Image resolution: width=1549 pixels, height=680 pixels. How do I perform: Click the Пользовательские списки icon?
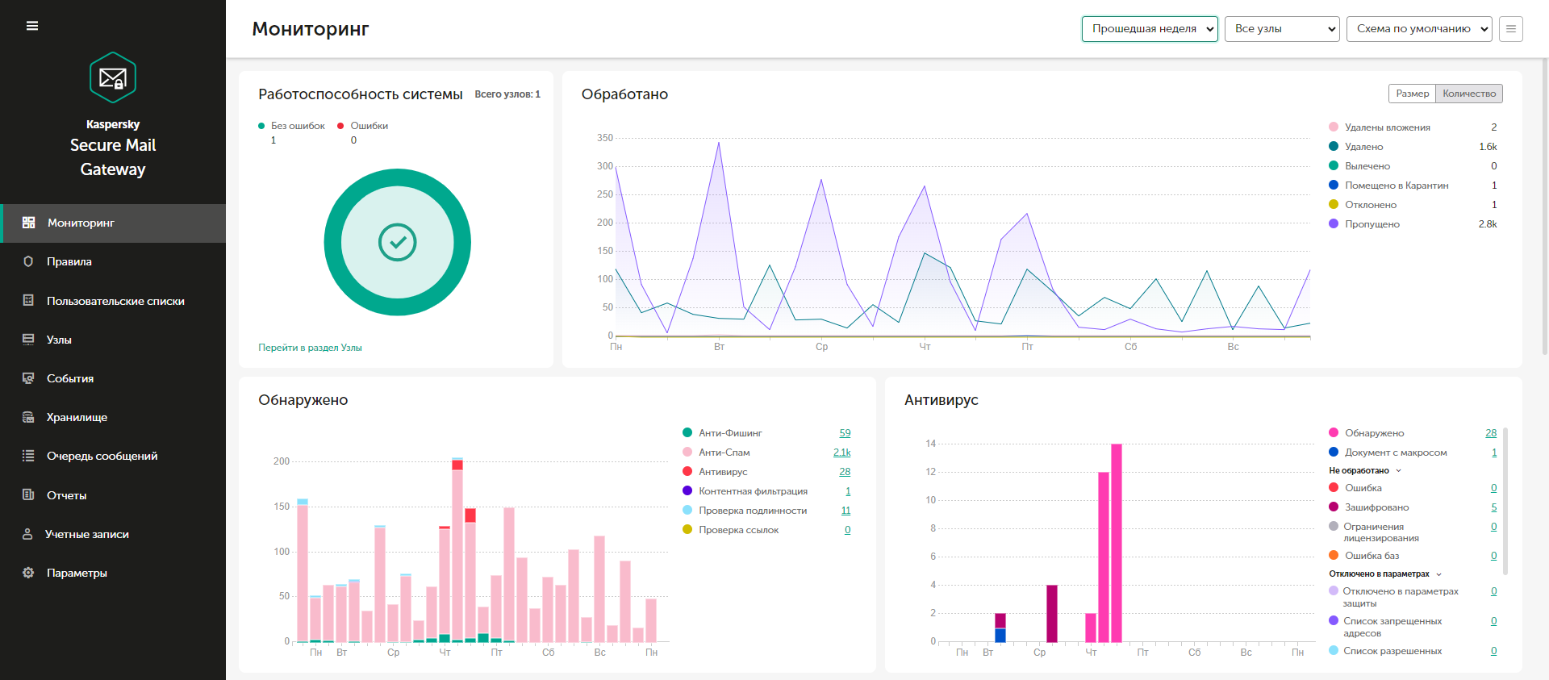pos(28,300)
